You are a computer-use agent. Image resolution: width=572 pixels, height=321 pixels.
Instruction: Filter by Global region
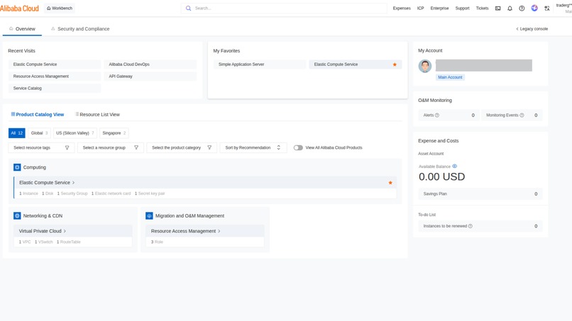tap(39, 133)
